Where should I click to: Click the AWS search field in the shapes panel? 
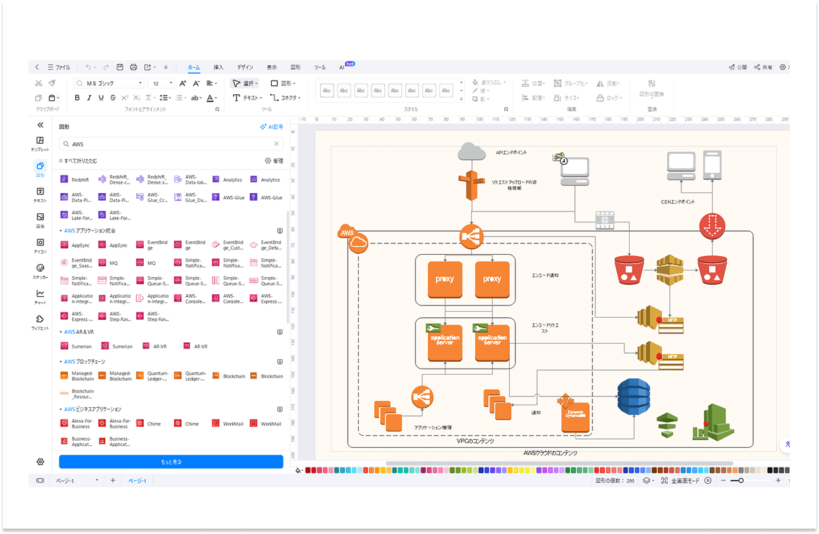[169, 144]
